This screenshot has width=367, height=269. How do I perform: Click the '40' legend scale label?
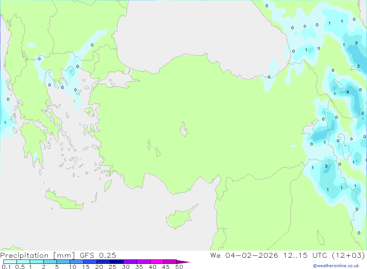[152, 267]
